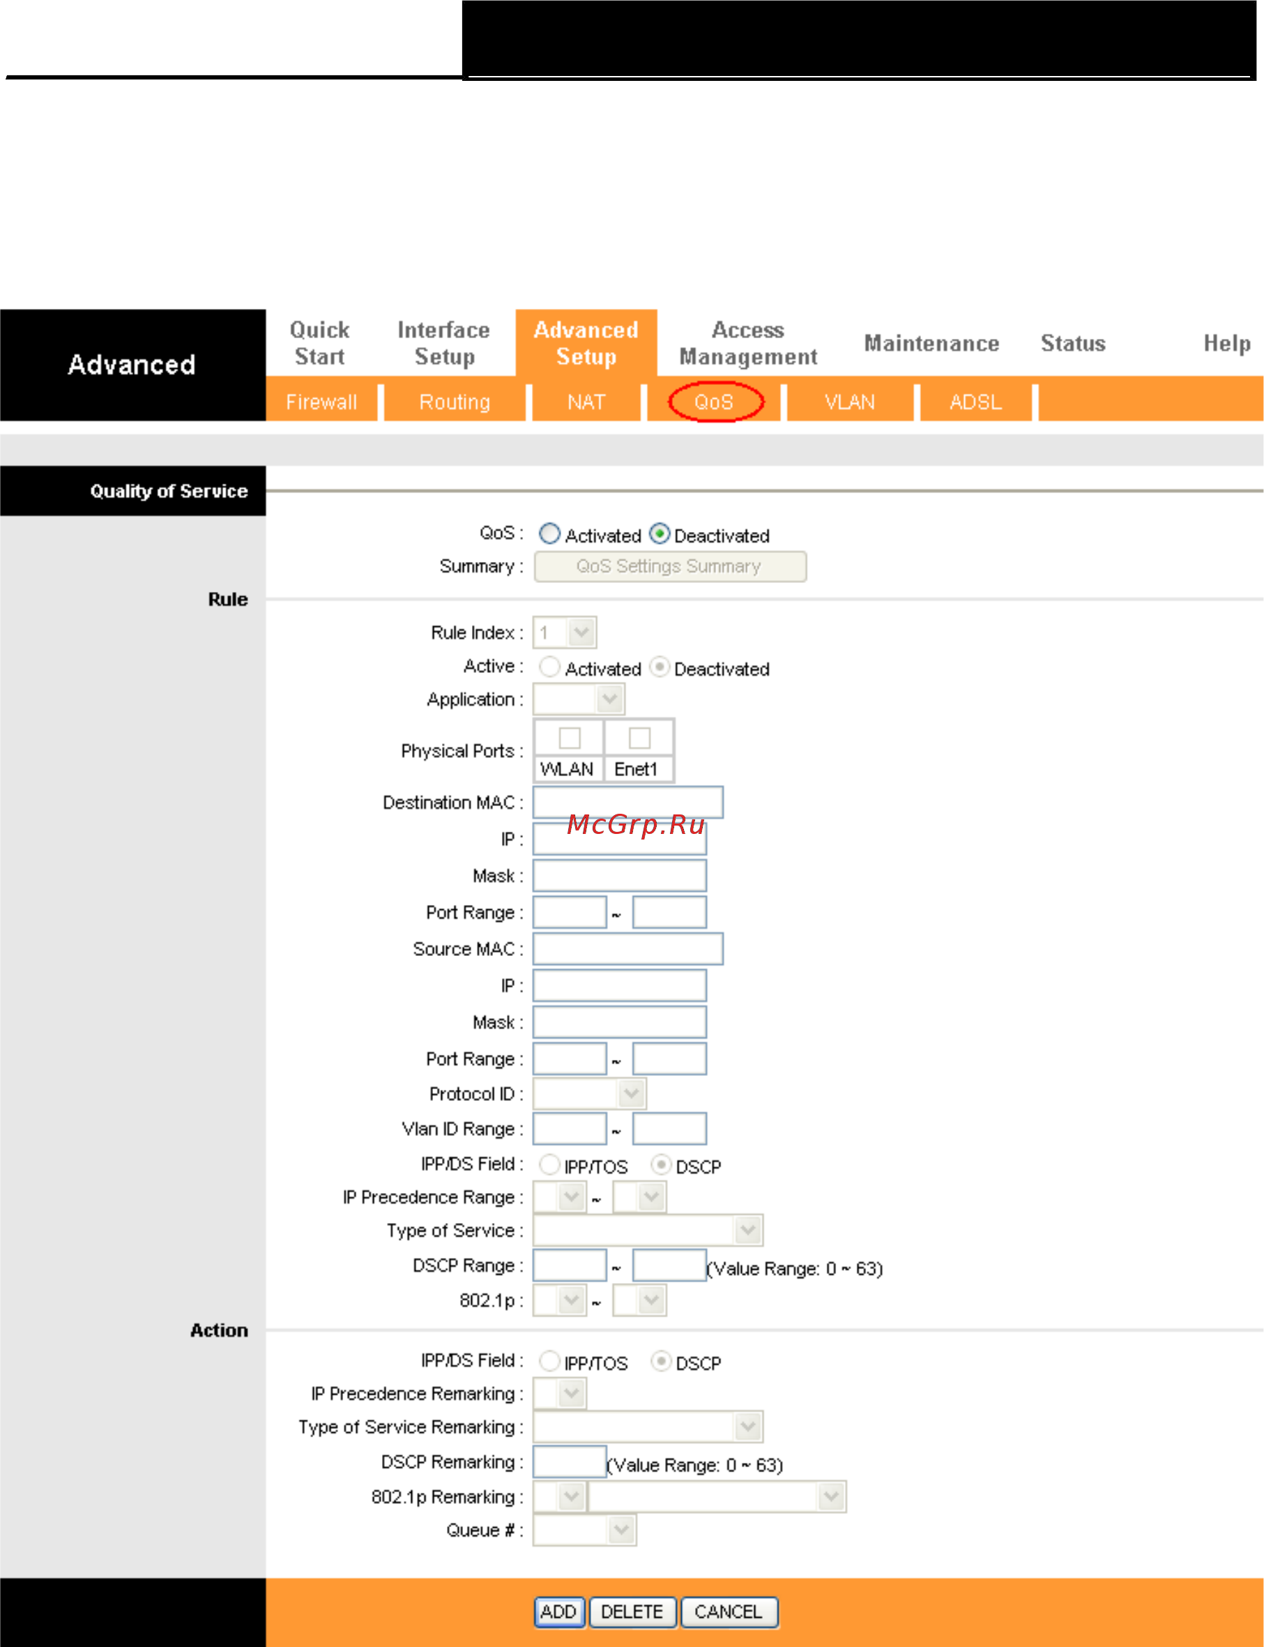Click the source Port Range start field
This screenshot has width=1264, height=1647.
pos(570,1058)
